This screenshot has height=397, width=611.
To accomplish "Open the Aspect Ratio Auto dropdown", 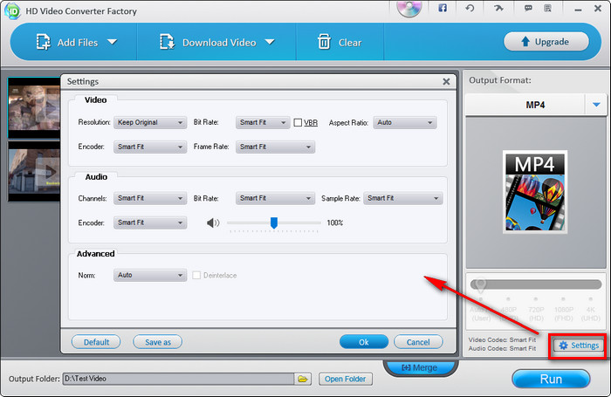I will coord(405,122).
